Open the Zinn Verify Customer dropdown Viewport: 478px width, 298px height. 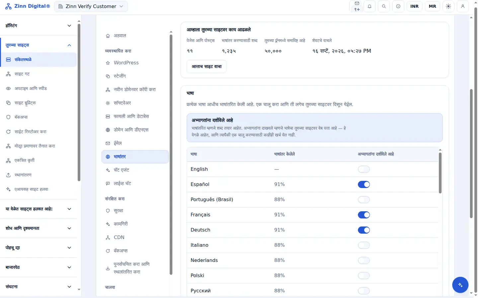coord(91,6)
